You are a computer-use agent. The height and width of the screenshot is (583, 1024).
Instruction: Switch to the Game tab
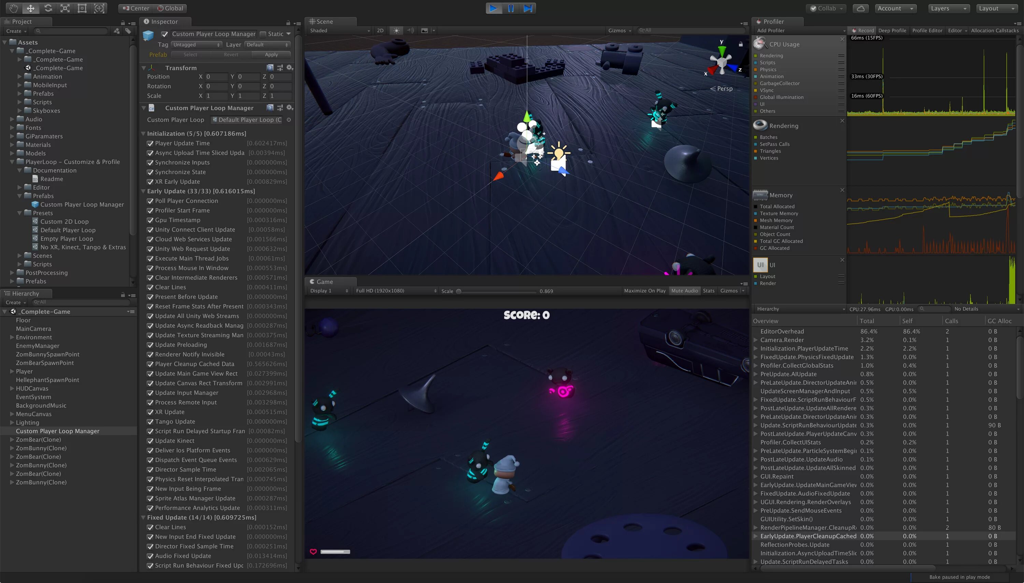(x=324, y=281)
